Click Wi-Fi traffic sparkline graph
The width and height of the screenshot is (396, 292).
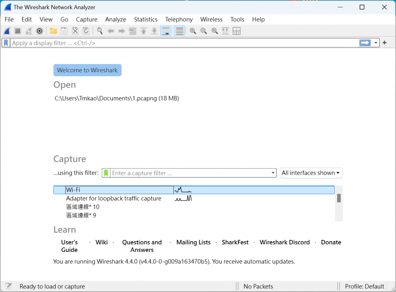(183, 190)
